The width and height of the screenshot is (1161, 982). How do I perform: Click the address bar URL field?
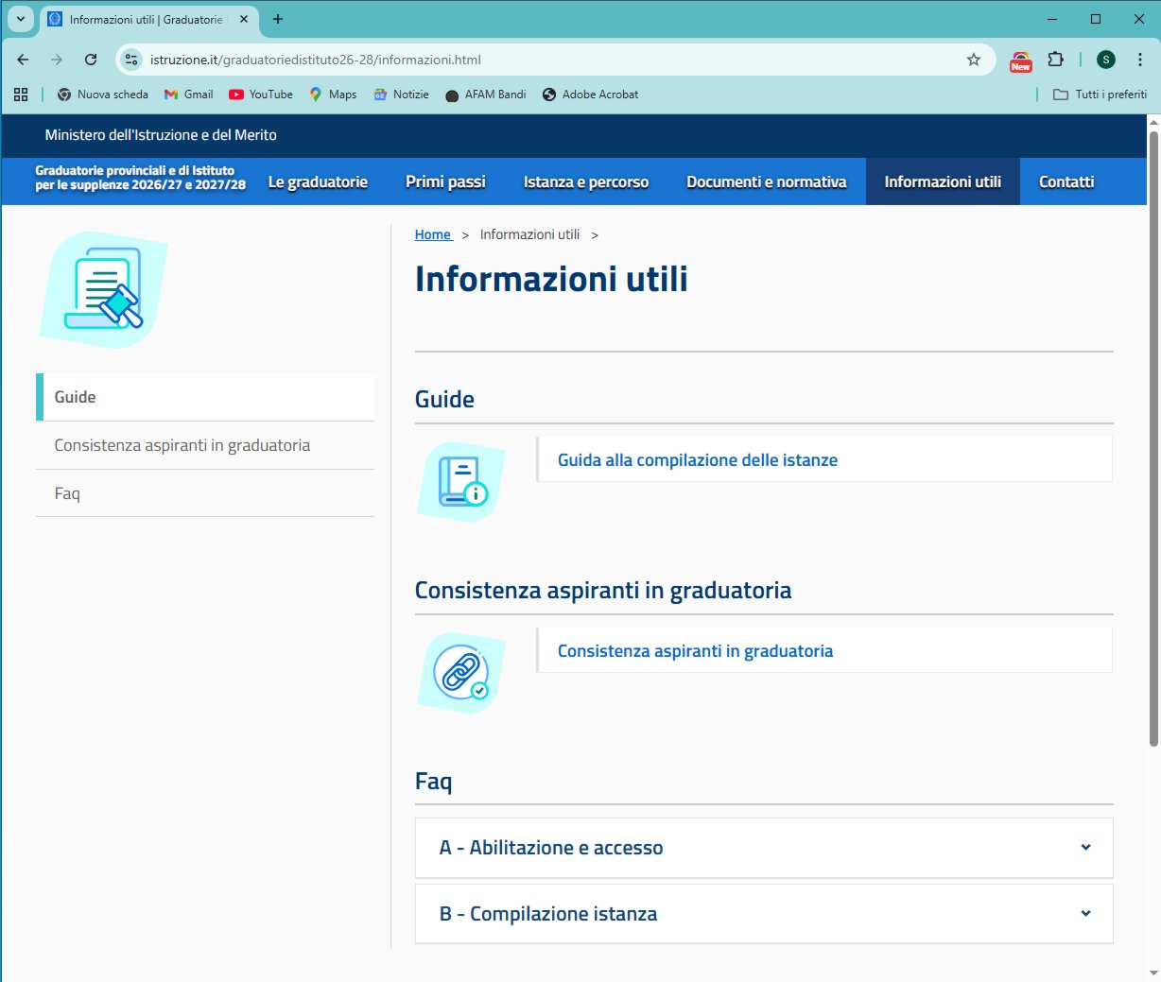click(x=548, y=60)
